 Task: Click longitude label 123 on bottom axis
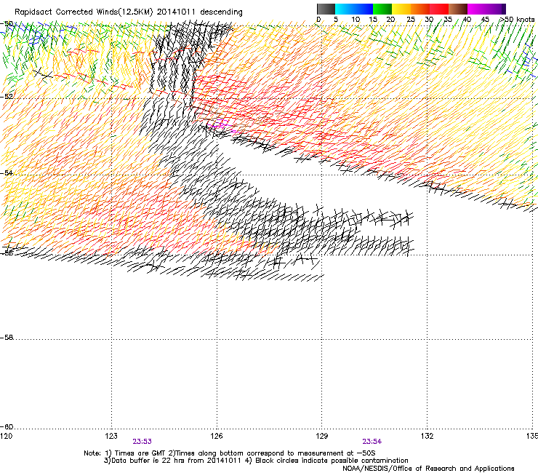coord(111,436)
